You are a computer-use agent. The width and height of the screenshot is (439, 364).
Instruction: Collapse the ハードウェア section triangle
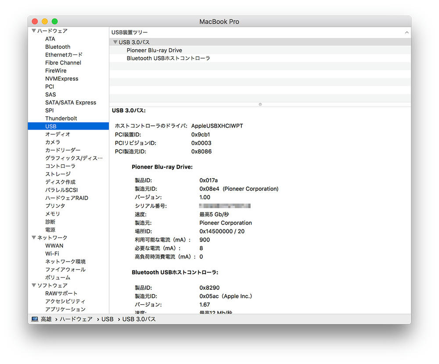pos(34,31)
